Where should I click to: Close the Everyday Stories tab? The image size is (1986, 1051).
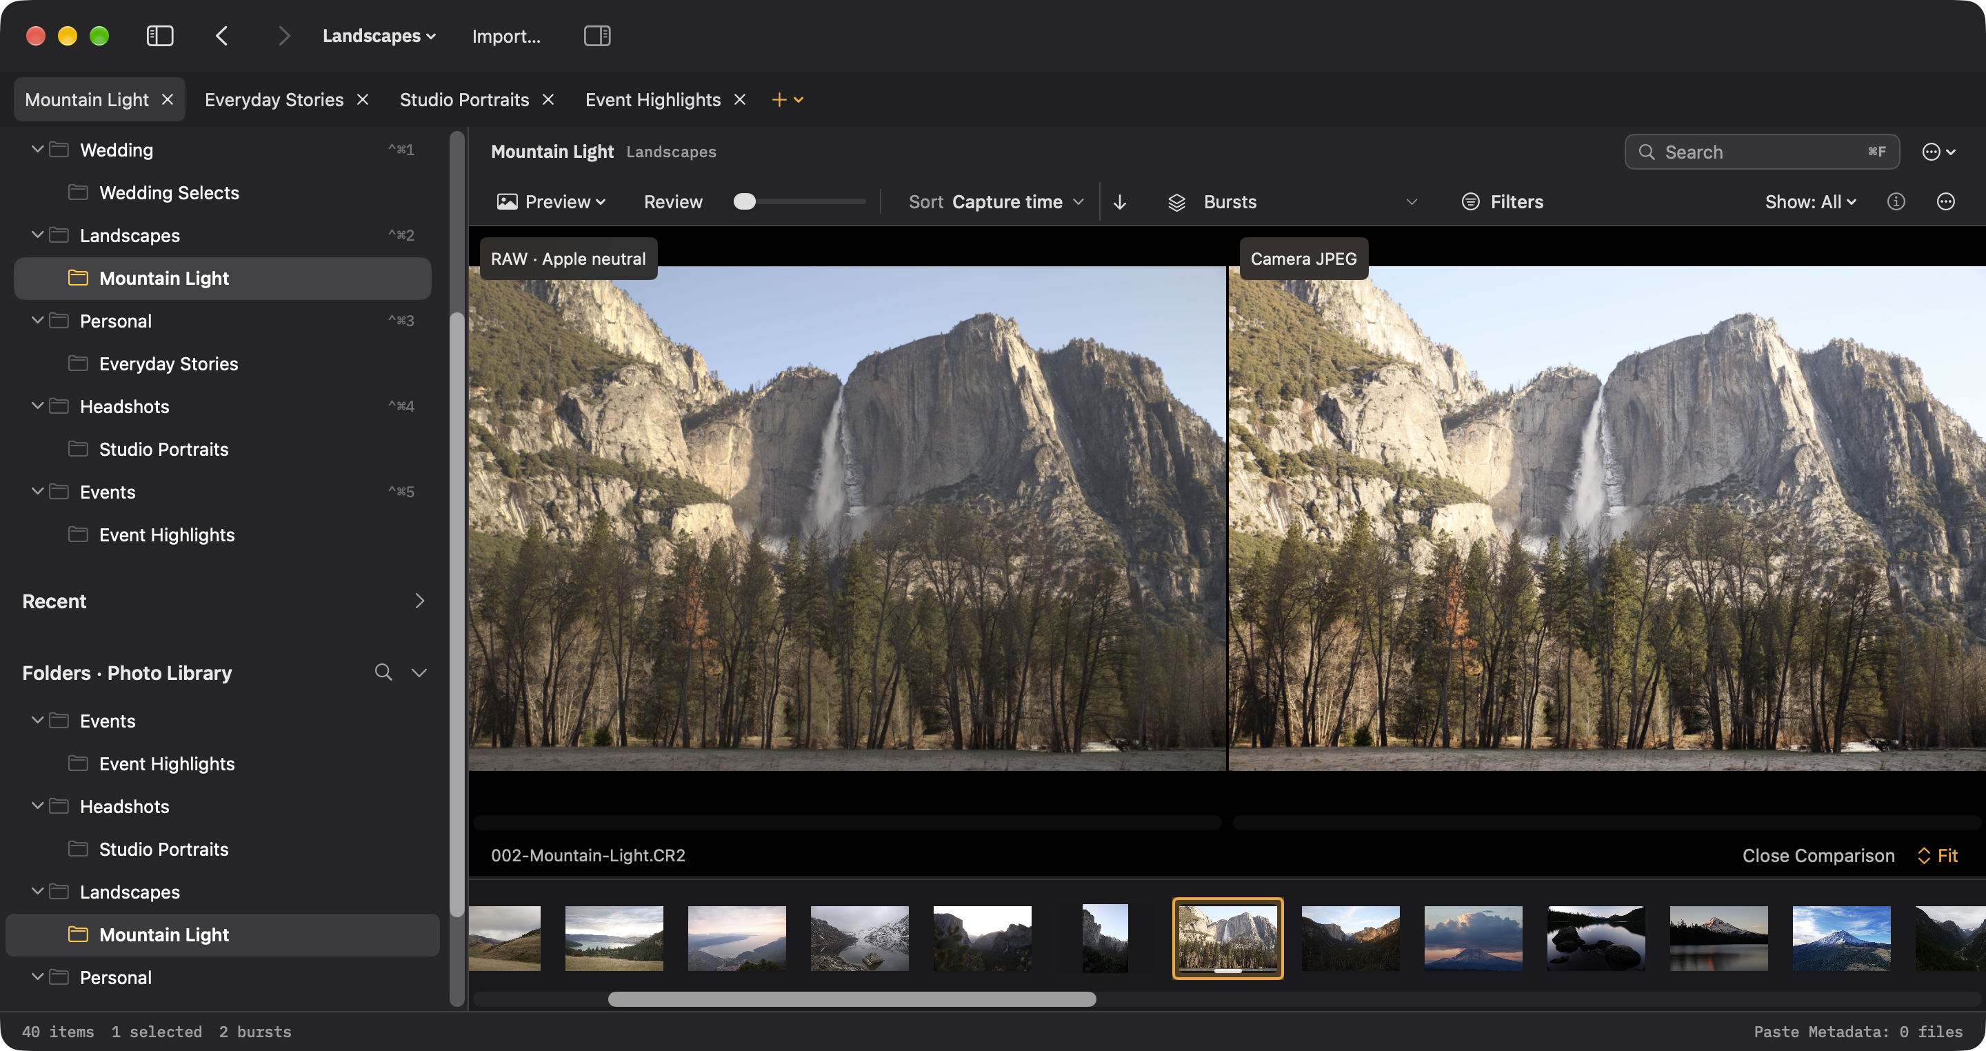[362, 99]
